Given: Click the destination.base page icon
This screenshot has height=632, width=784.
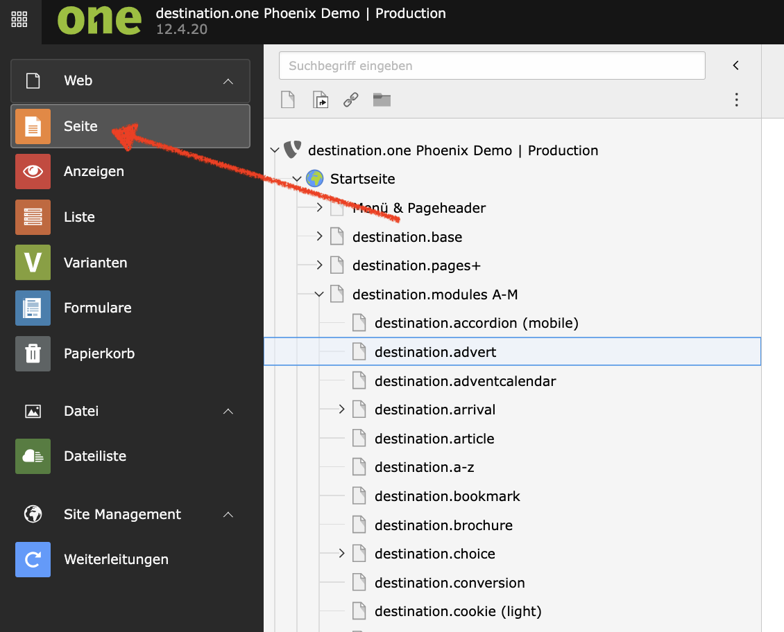Looking at the screenshot, I should click(337, 236).
